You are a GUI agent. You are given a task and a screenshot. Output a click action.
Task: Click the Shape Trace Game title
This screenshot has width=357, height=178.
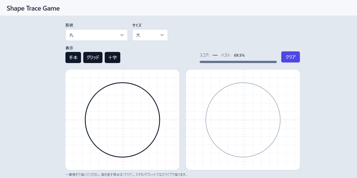[x=33, y=8]
